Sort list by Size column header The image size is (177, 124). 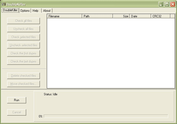pos(121,16)
